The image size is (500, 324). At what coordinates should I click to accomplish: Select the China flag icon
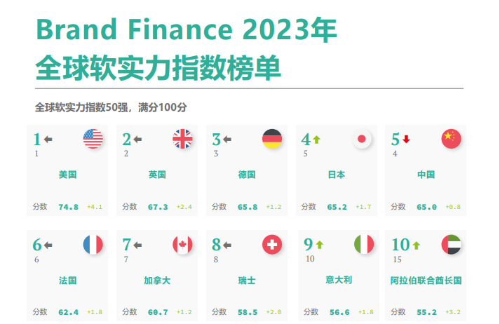pyautogui.click(x=451, y=139)
